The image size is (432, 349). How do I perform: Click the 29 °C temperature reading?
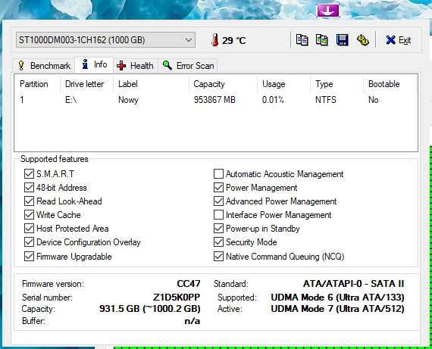[233, 41]
